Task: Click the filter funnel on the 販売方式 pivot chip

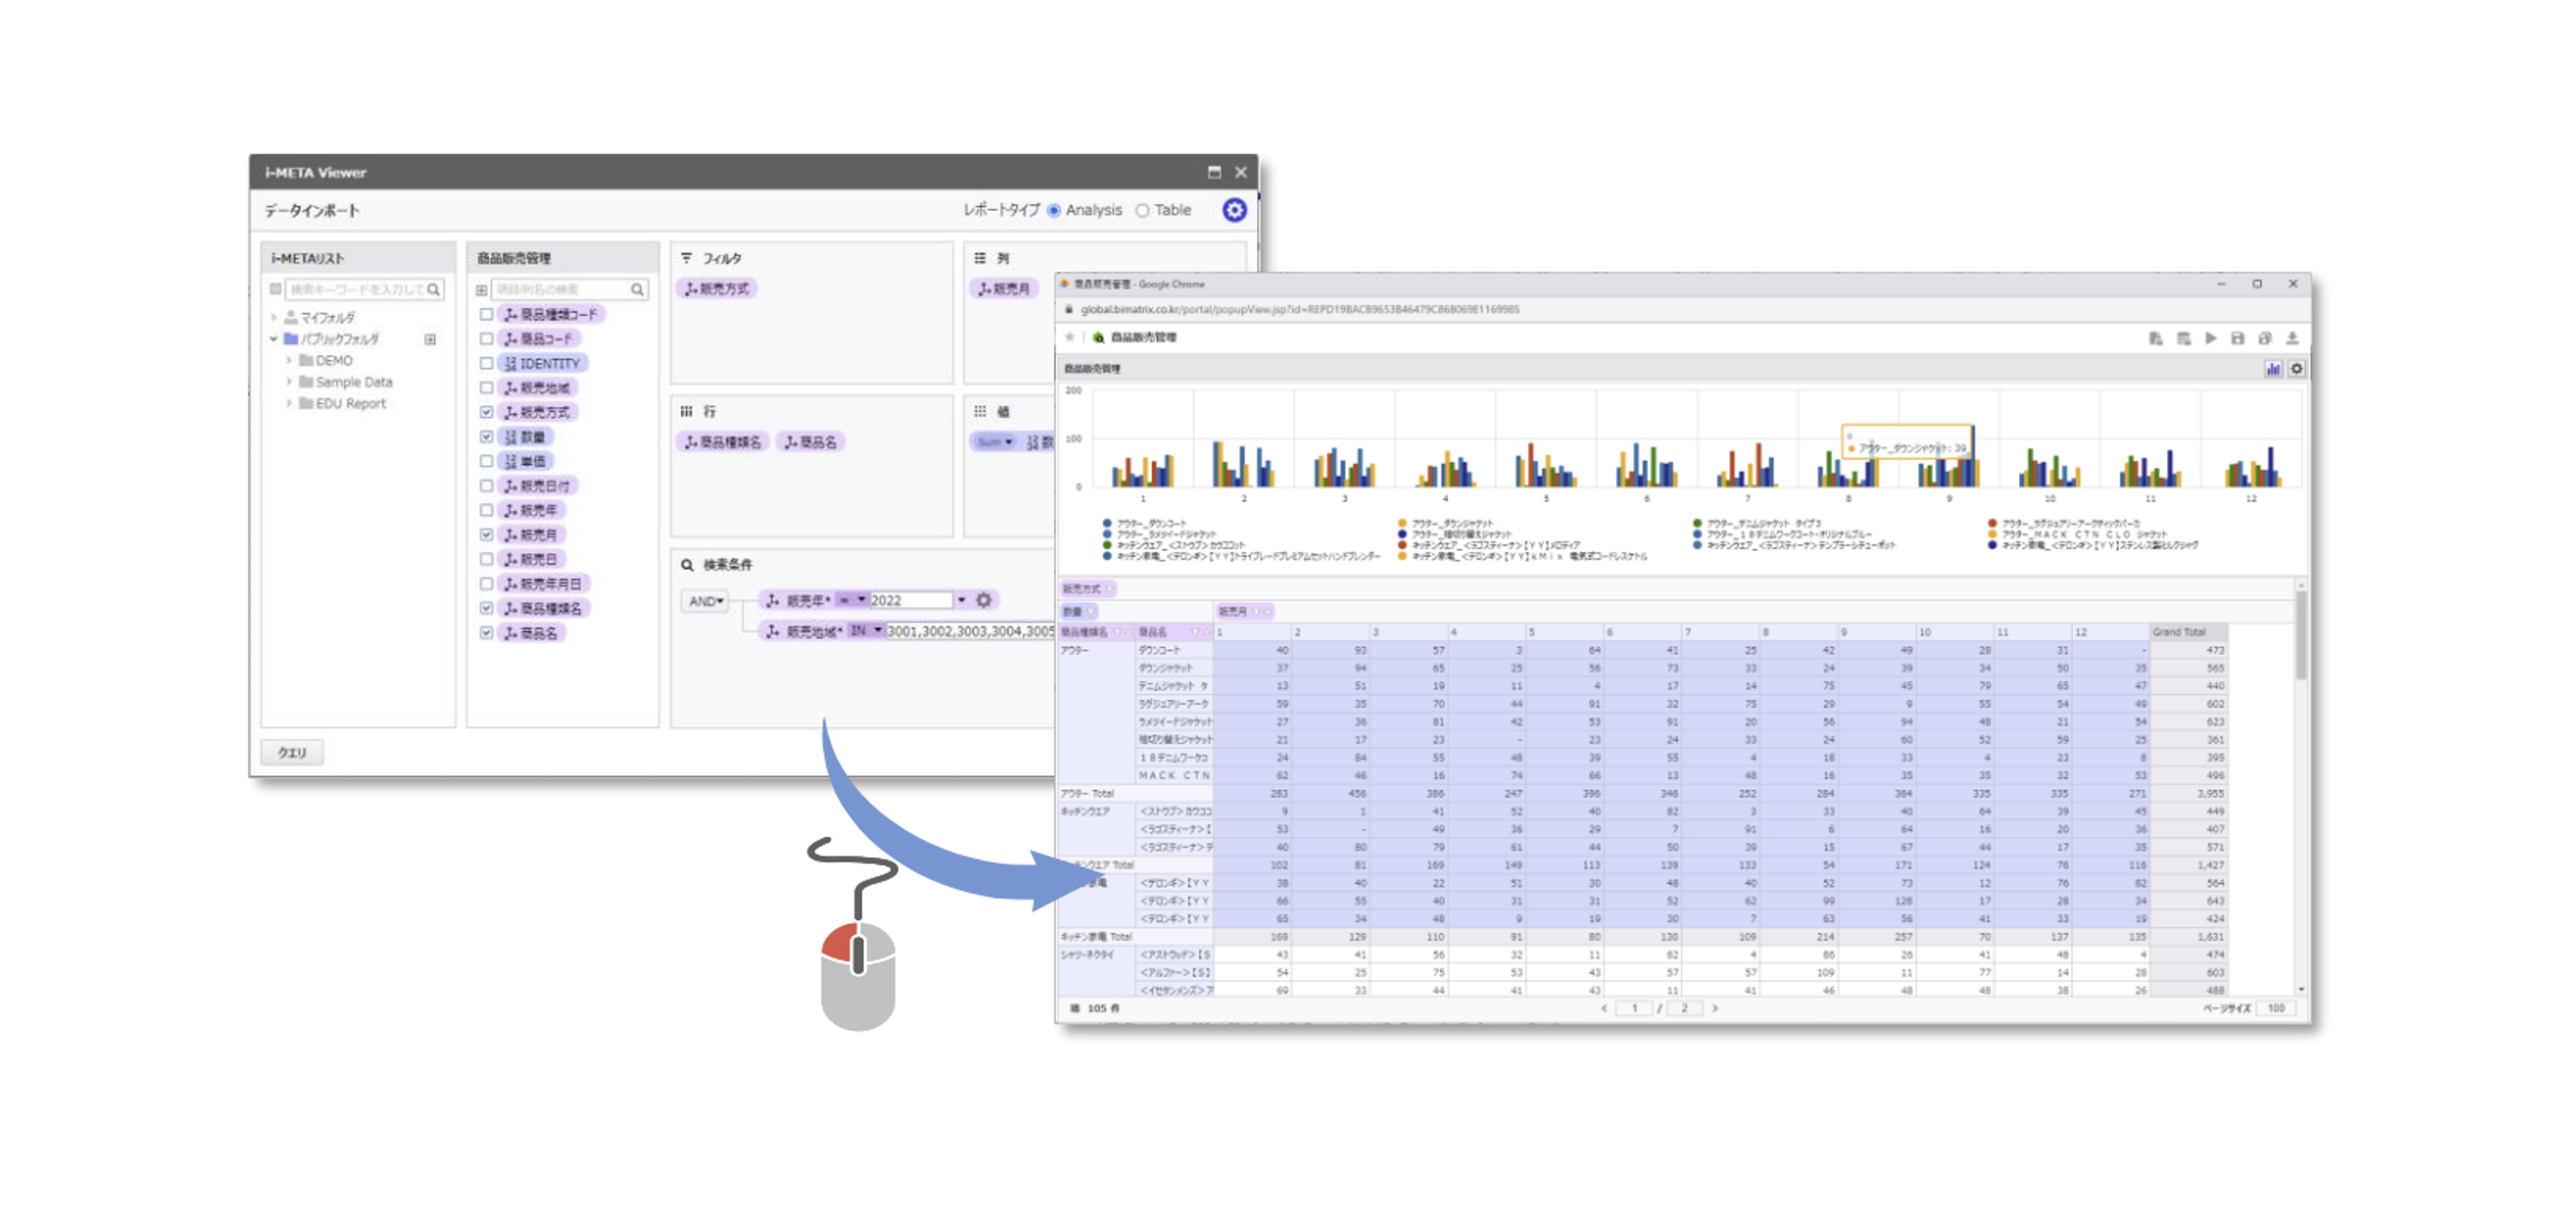Action: click(x=1110, y=589)
